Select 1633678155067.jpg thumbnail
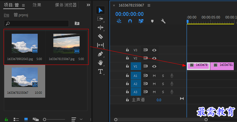Viewport: 237px width, 122px height. pos(66,43)
